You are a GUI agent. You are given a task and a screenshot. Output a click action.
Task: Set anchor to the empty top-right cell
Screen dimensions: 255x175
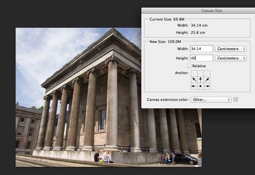tap(207, 73)
